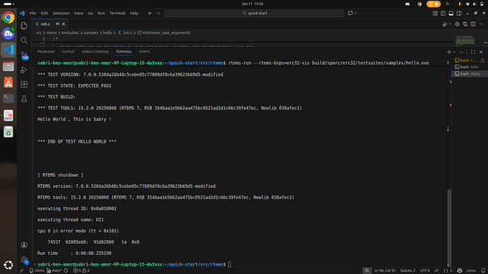Switch to the DEBUG CONSOLE tab
Viewport: 488px width, 274px height.
(95, 52)
